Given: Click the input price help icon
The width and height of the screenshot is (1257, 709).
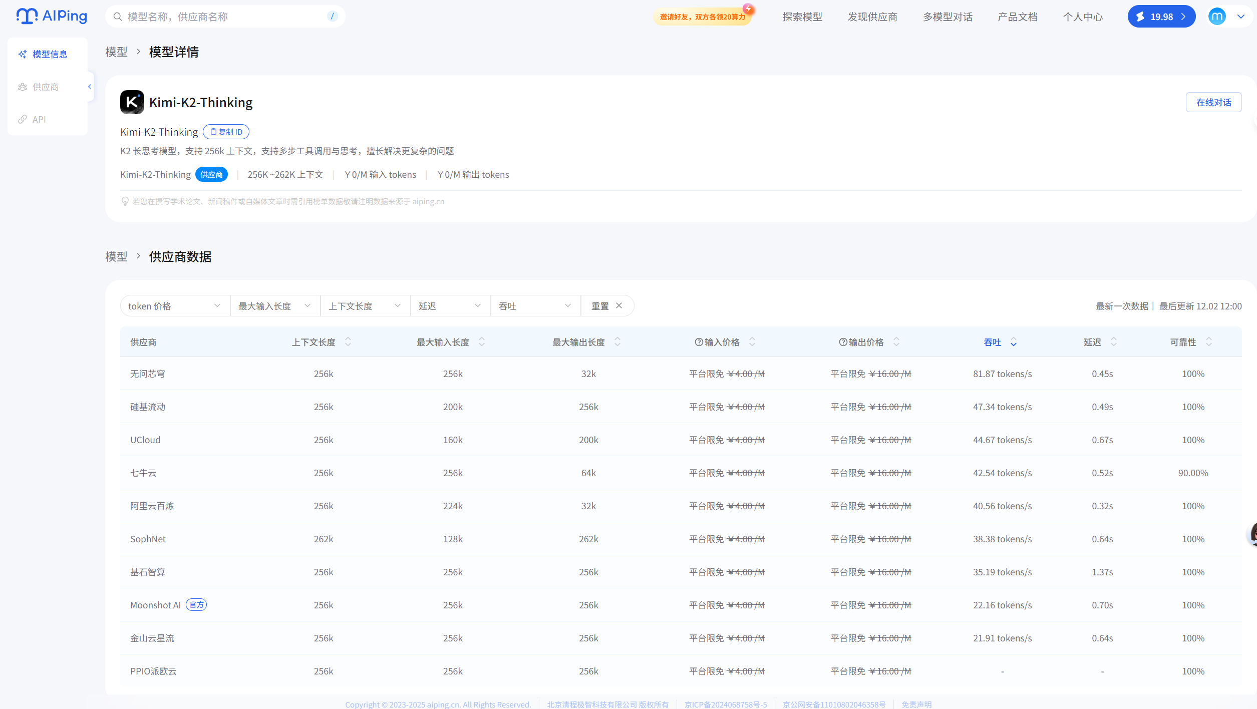Looking at the screenshot, I should click(x=699, y=342).
